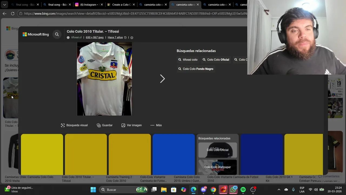Open the Comentarios feedback link
Image resolution: width=346 pixels, height=195 pixels.
click(329, 176)
